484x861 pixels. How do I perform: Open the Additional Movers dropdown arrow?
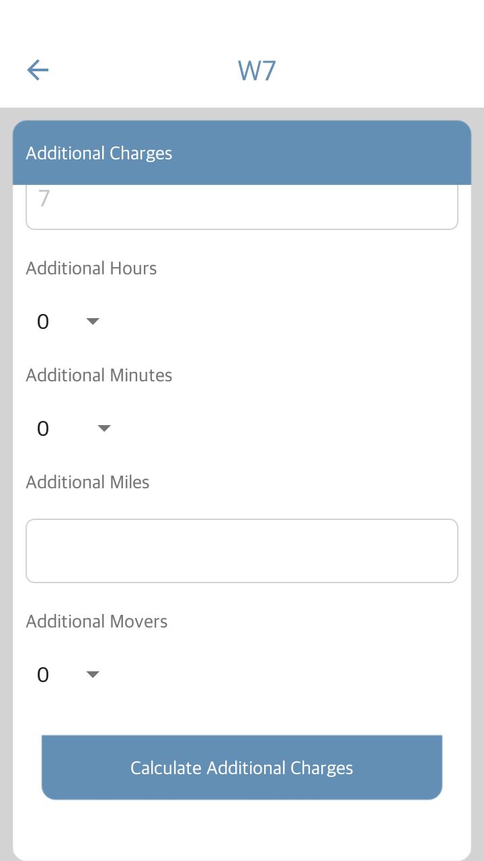(93, 675)
